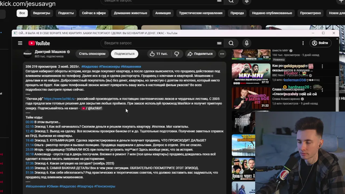Jump to timecode 12:40

click(30, 131)
